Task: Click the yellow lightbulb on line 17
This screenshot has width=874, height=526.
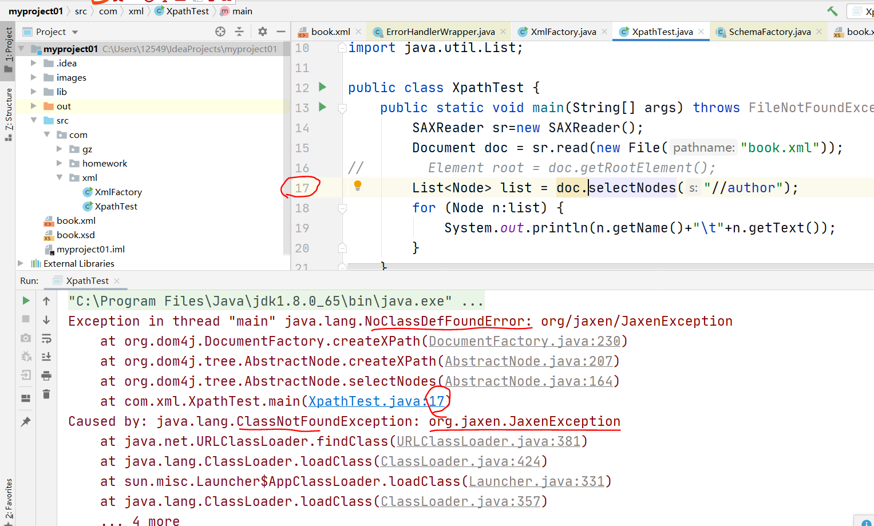Action: tap(358, 185)
